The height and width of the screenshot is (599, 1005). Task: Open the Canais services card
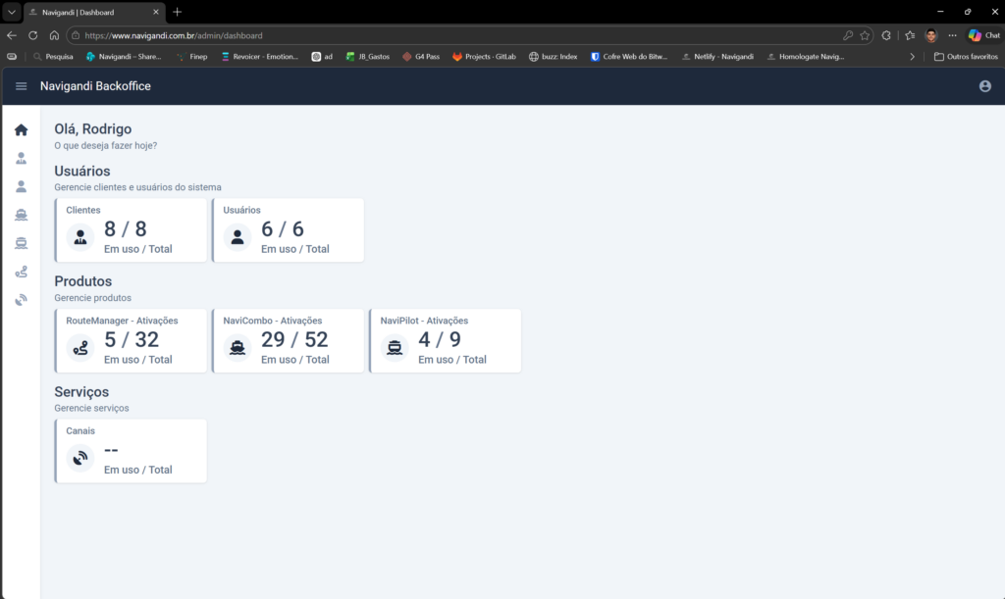132,451
